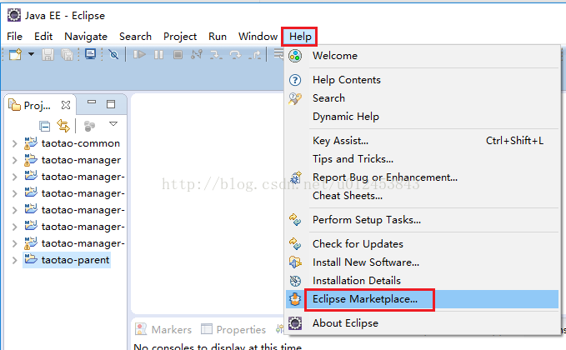Image resolution: width=566 pixels, height=350 pixels.
Task: Select Dynamic Help menu entry
Action: 423,117
